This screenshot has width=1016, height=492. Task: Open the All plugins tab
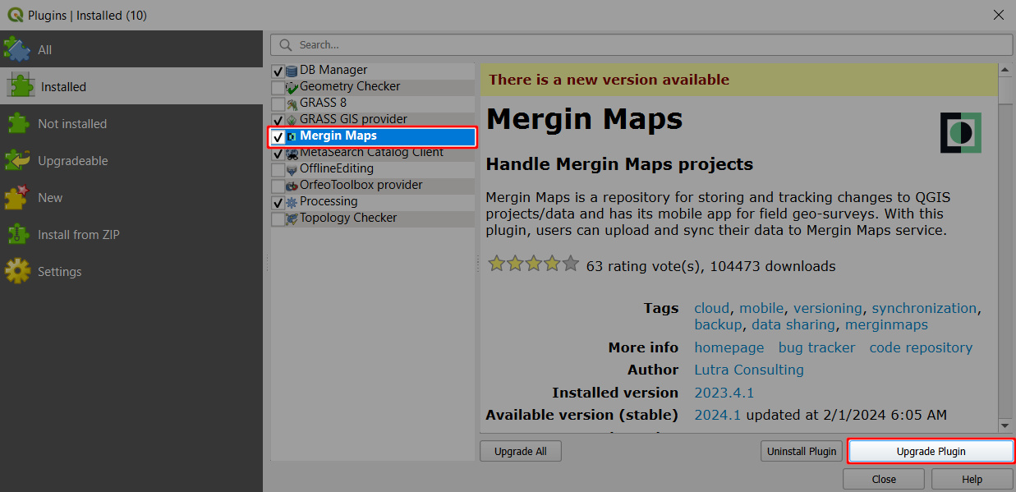(131, 49)
